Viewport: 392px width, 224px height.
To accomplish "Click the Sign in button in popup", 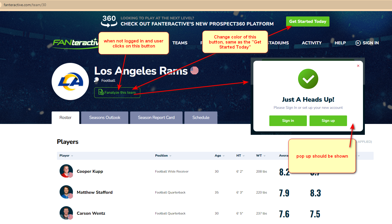I will tap(288, 121).
